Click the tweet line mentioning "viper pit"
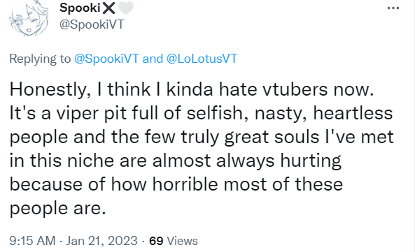415x252 pixels. 201,113
